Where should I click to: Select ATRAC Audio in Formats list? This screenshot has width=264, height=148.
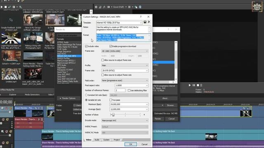[x=63, y=42]
